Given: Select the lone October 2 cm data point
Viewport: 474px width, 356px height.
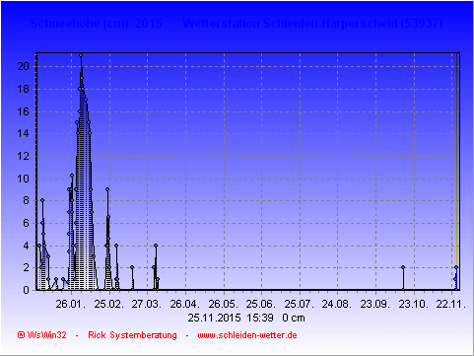Looking at the screenshot, I should [403, 267].
